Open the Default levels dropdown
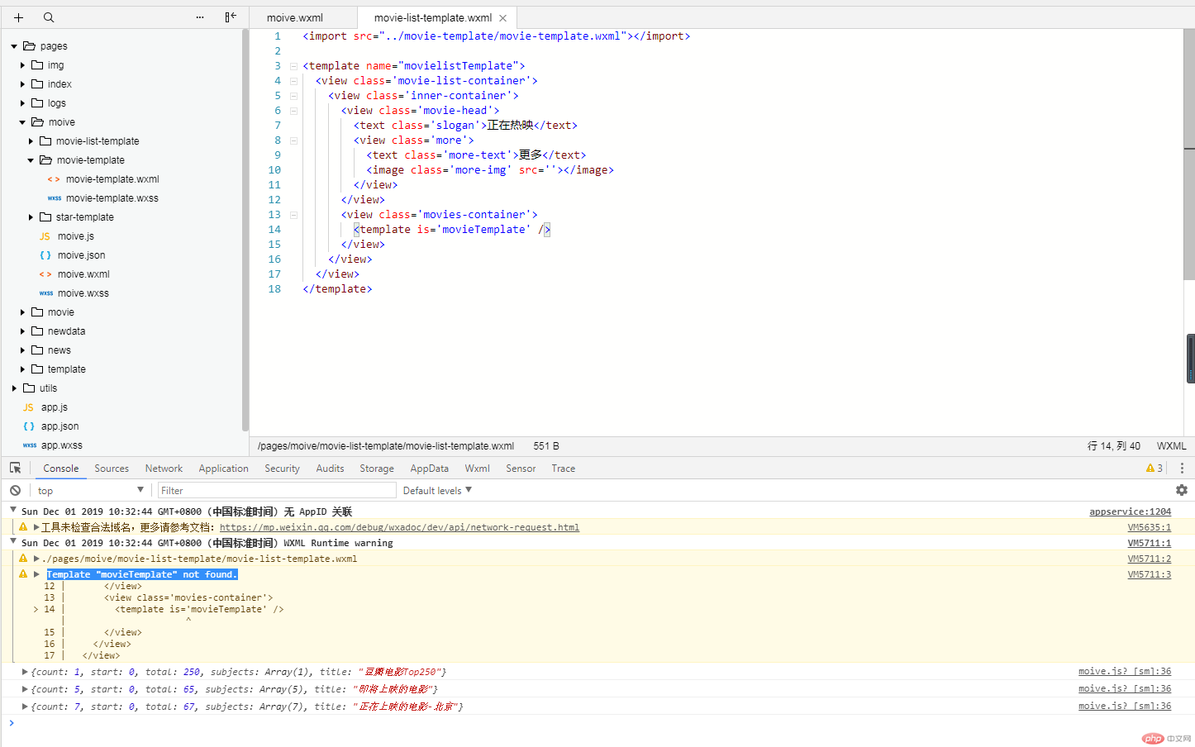 [437, 490]
